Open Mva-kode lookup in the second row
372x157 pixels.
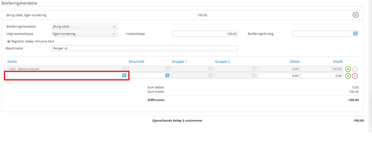pos(168,76)
